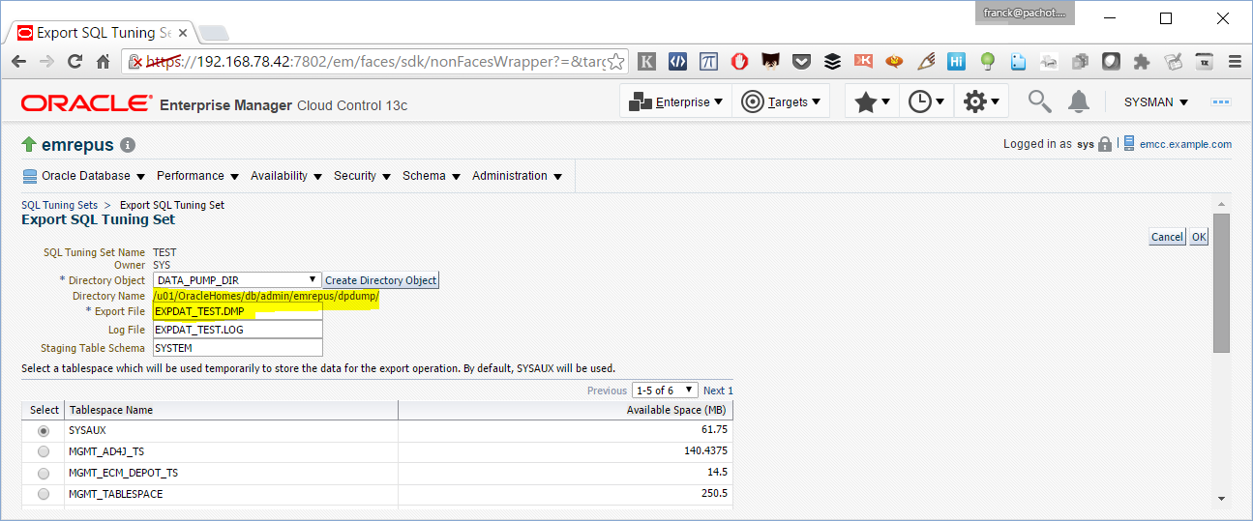Open the Buffer stacked layers extension

(832, 61)
